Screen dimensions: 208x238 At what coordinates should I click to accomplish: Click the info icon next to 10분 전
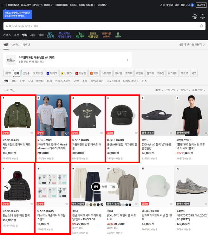tap(14, 90)
